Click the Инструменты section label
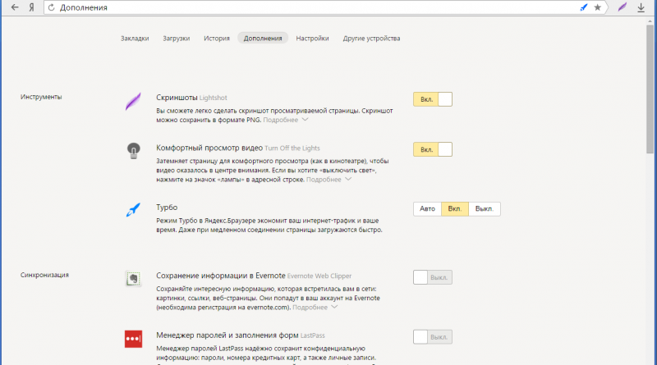 [x=41, y=97]
